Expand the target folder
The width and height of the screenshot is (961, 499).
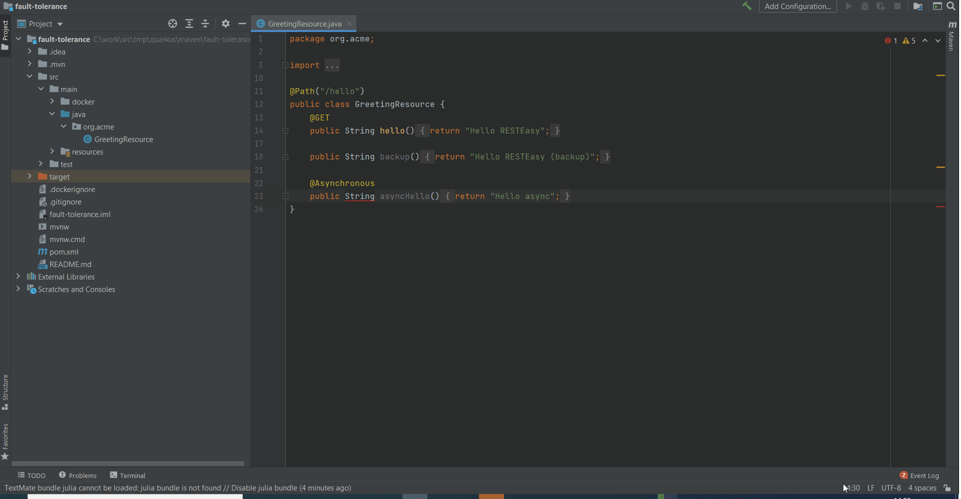(30, 176)
